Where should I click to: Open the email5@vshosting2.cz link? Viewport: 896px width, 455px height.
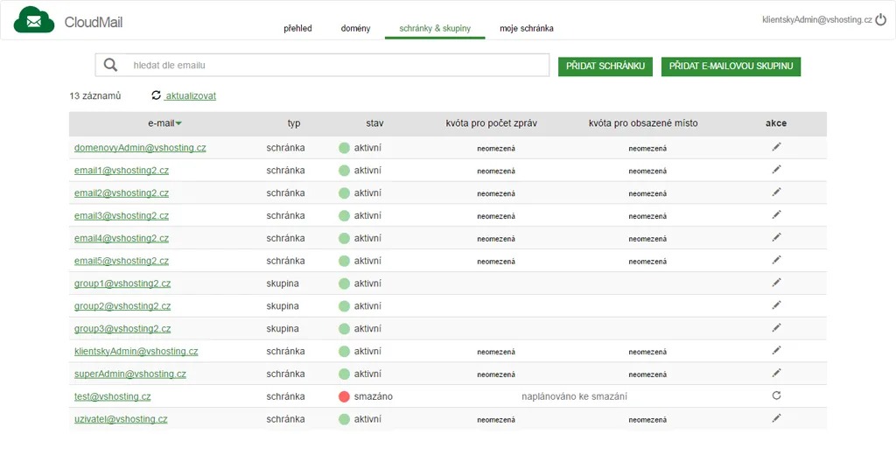[121, 261]
